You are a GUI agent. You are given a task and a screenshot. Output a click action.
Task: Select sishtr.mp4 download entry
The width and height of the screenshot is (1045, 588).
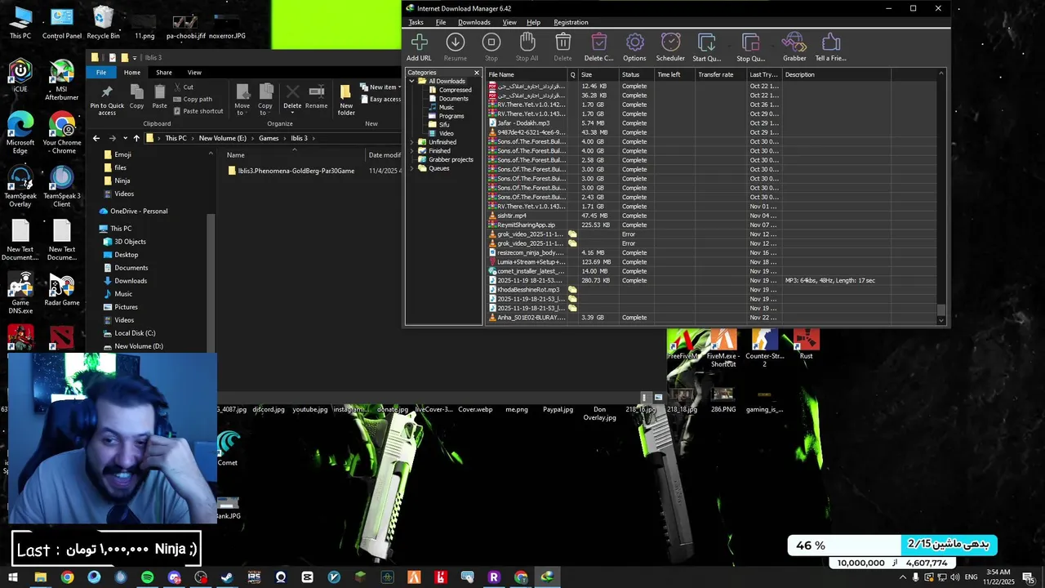click(713, 216)
